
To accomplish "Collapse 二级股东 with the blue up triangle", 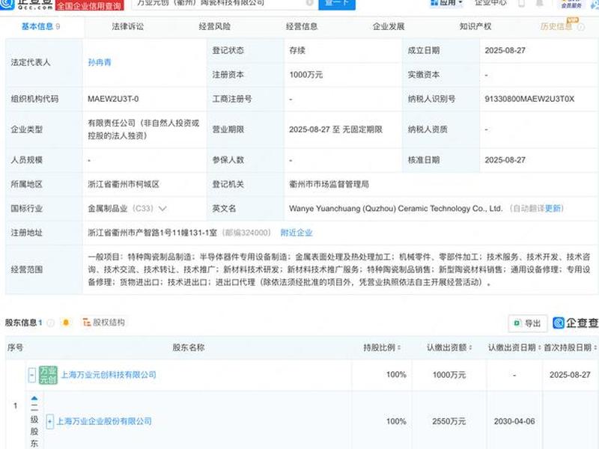I will pyautogui.click(x=34, y=398).
